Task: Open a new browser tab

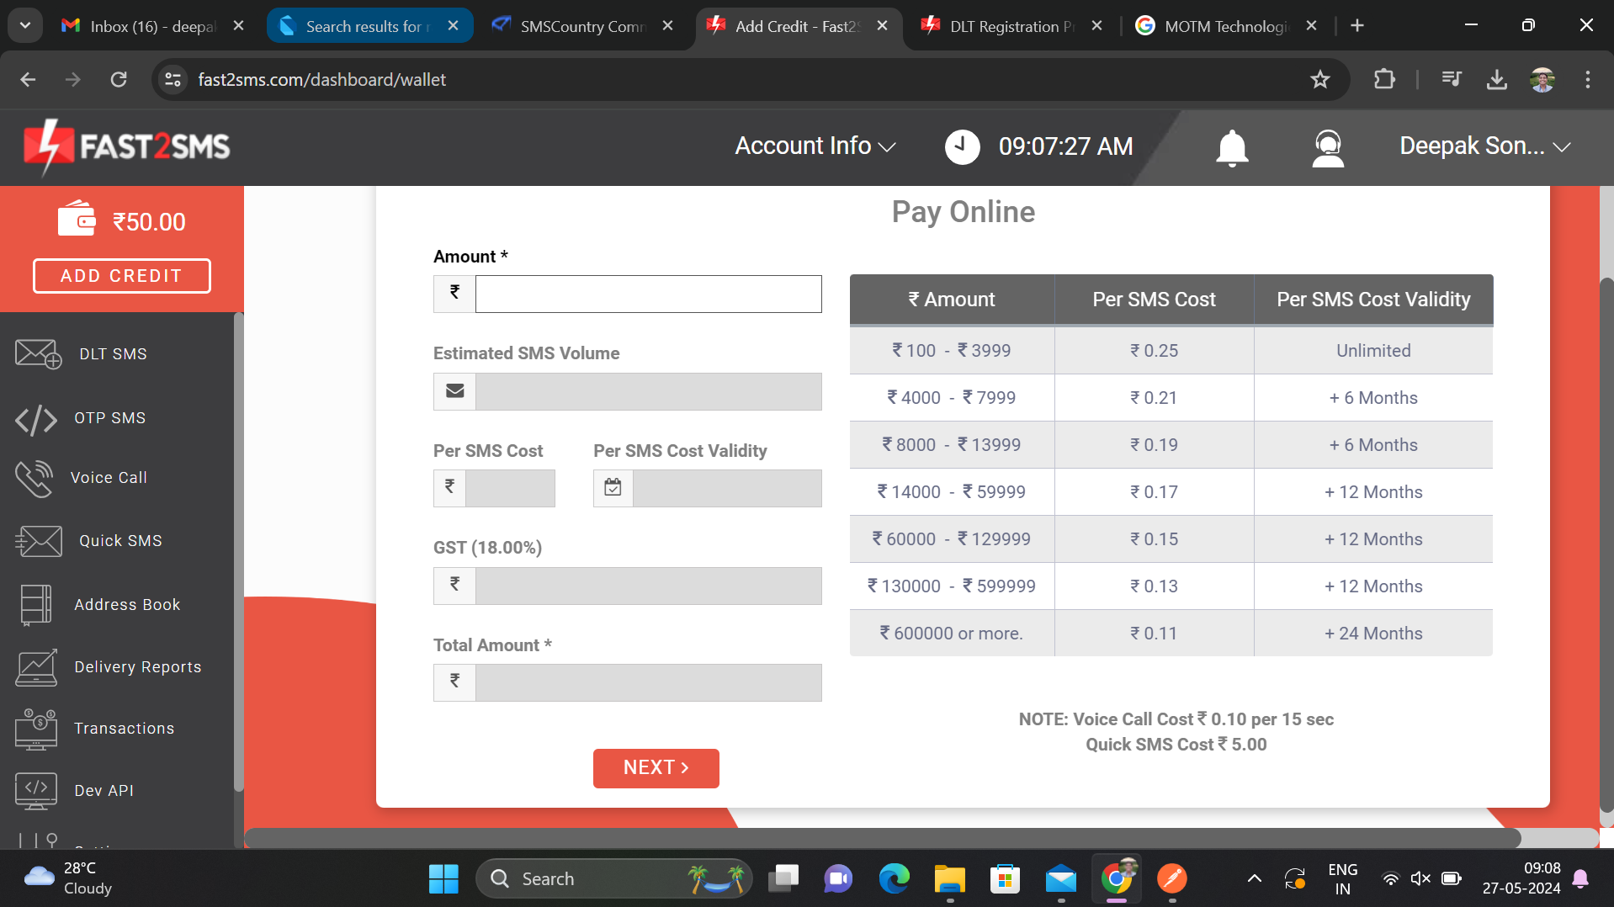Action: [x=1357, y=26]
